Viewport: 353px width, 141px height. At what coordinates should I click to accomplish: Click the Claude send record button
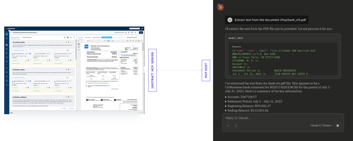337,126
